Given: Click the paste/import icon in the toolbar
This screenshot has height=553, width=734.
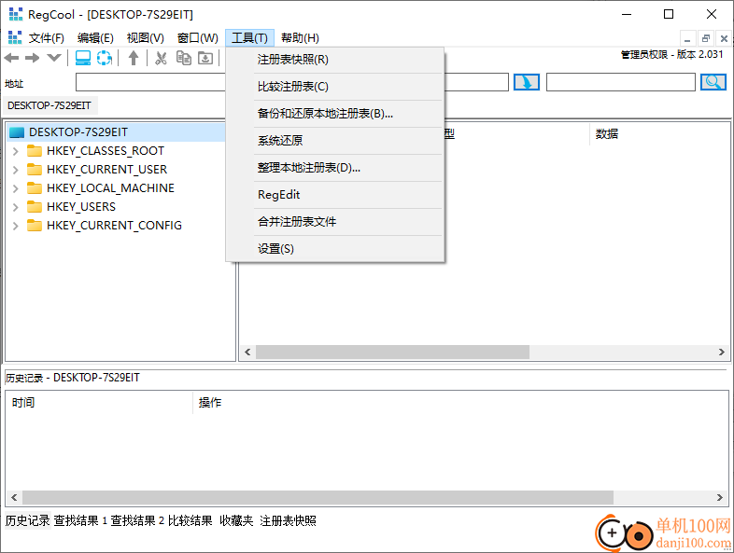Looking at the screenshot, I should tap(205, 58).
